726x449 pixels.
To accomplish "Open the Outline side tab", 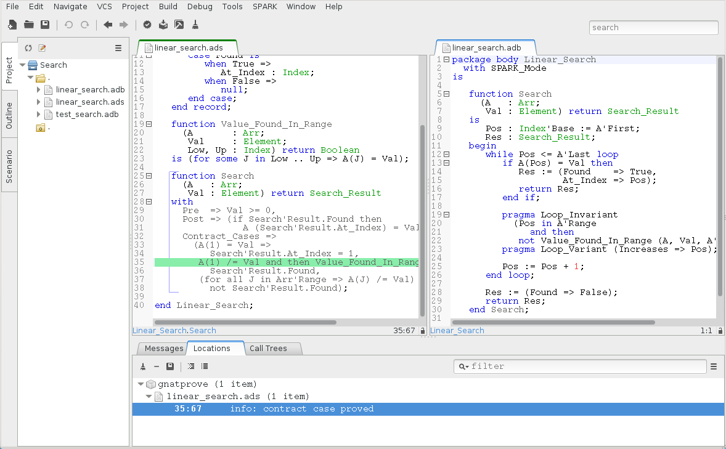I will 9,116.
